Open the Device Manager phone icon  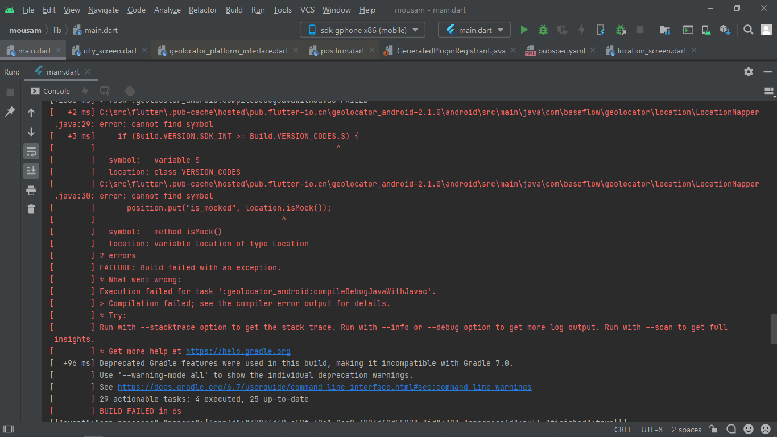tap(706, 30)
